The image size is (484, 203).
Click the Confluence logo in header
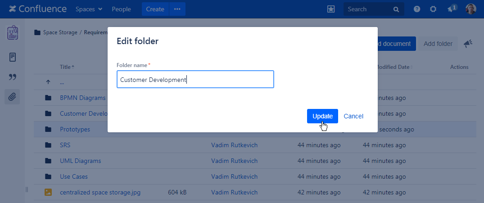(37, 9)
